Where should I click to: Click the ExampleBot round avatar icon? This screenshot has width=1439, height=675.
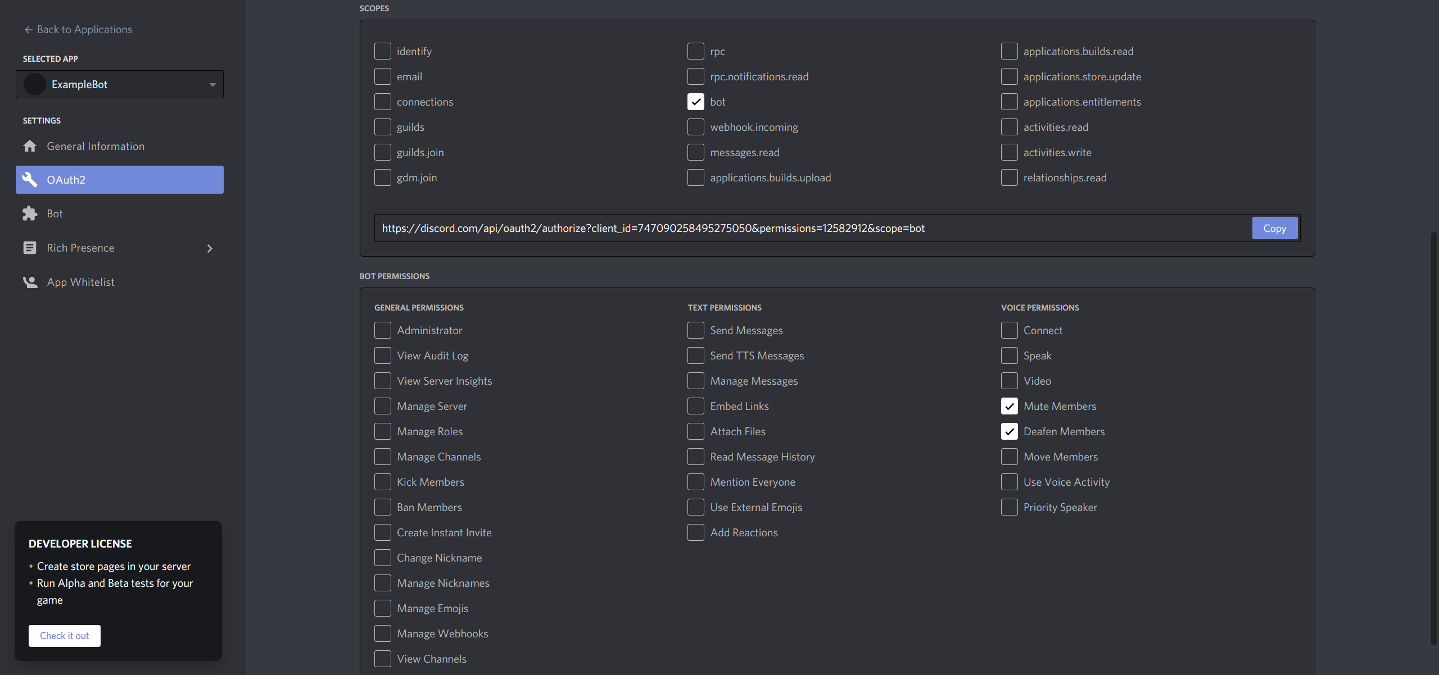tap(35, 84)
